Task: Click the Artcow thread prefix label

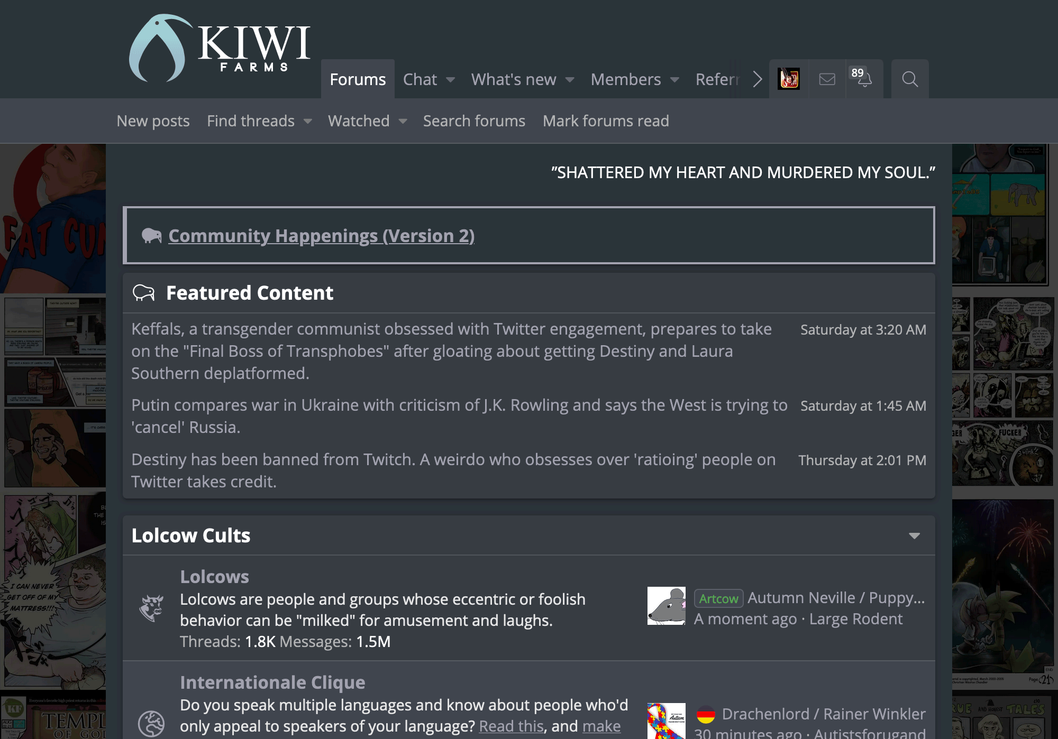Action: tap(718, 598)
